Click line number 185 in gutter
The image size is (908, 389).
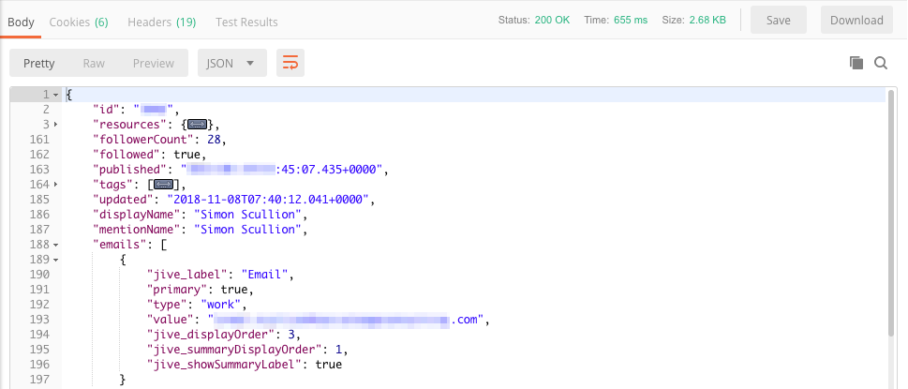(38, 200)
